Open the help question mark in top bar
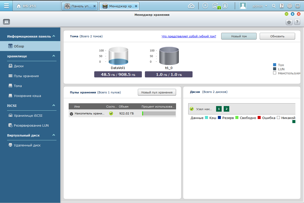Viewport: 304px width, 203px height. pyautogui.click(x=282, y=6)
